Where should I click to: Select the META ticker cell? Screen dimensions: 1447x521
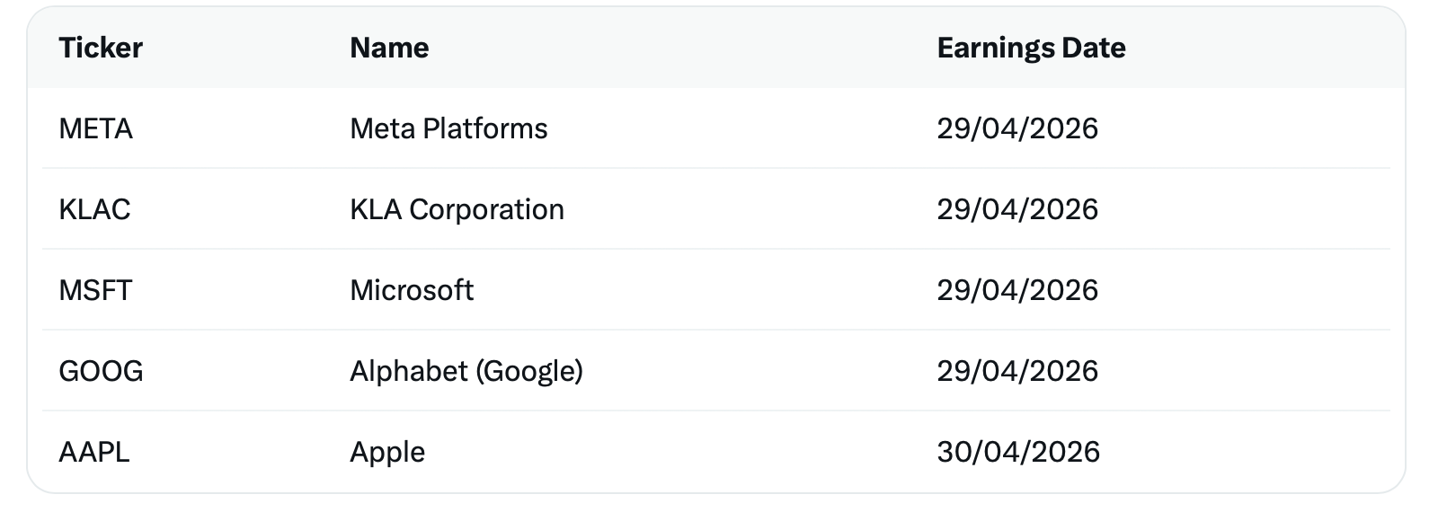coord(95,128)
